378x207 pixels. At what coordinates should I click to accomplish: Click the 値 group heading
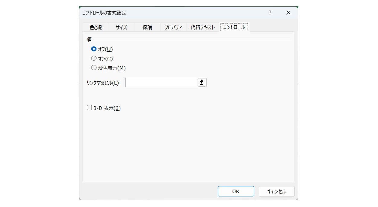point(89,39)
